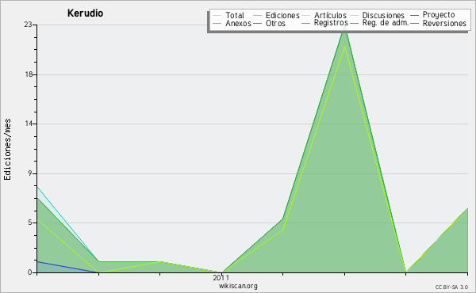Click the wikiscan.org caption
Viewport: 476px width, 293px height.
point(238,286)
